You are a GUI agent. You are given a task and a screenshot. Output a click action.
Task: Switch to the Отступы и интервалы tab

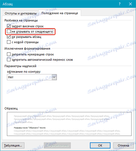(x=21, y=13)
